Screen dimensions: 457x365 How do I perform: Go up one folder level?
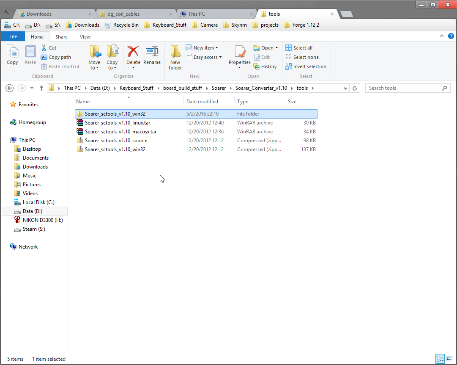coord(41,88)
